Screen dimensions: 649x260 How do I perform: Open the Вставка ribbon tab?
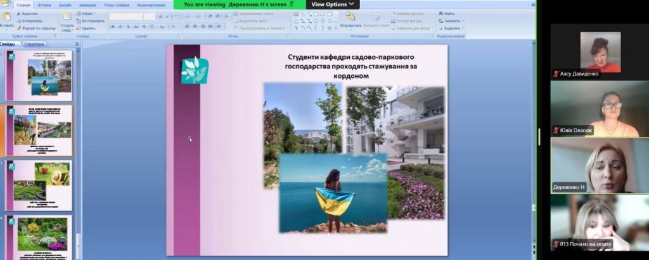point(44,4)
